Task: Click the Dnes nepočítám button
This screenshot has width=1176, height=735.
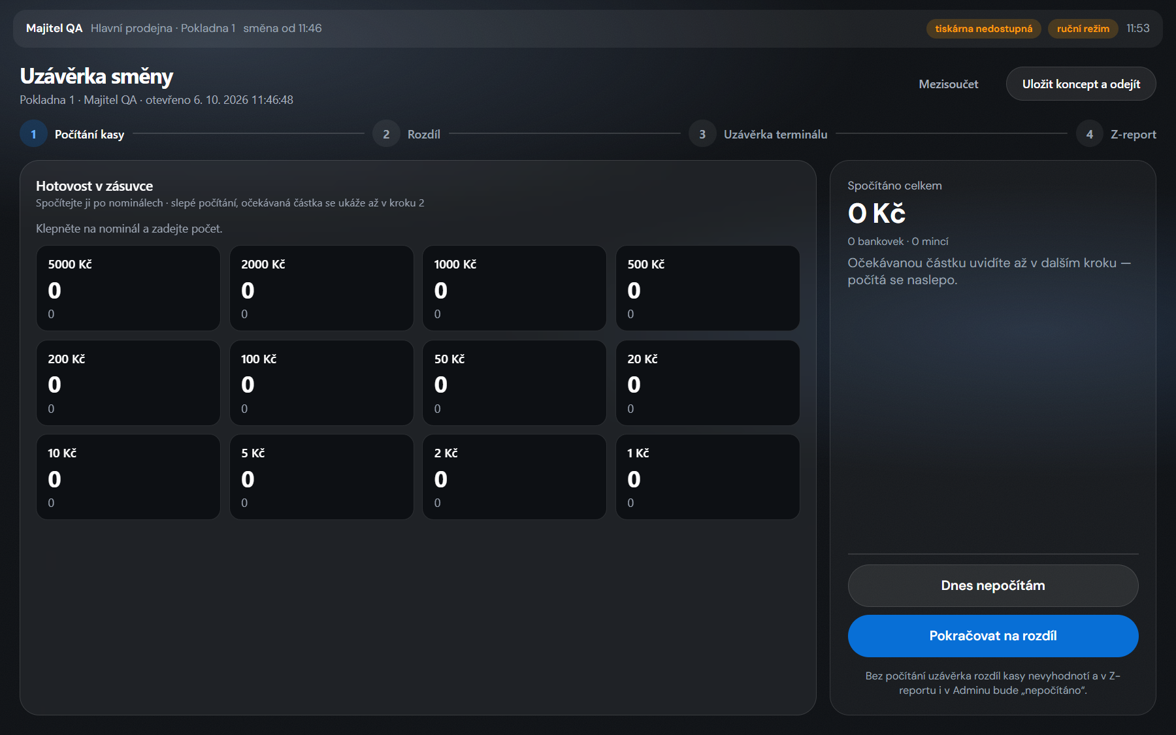Action: tap(993, 585)
